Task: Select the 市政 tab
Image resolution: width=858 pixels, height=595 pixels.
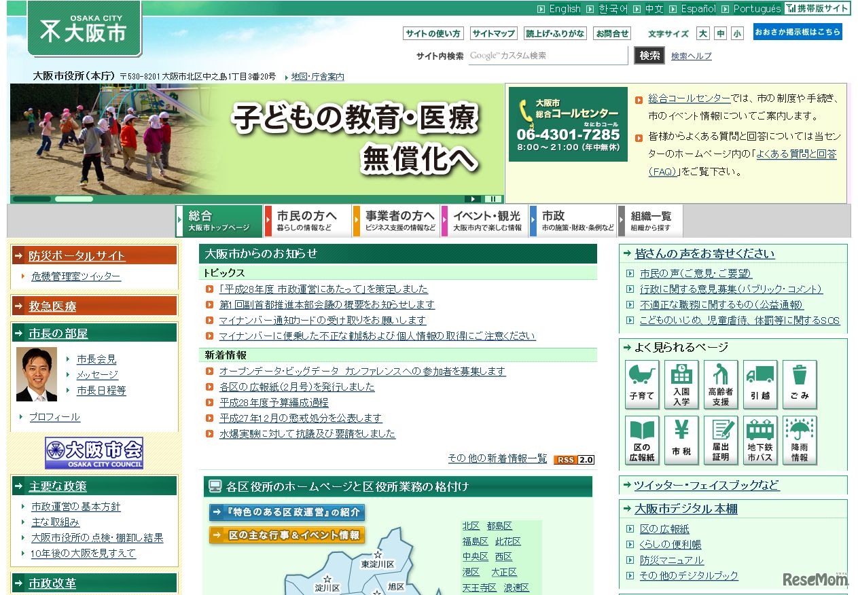Action: point(573,221)
